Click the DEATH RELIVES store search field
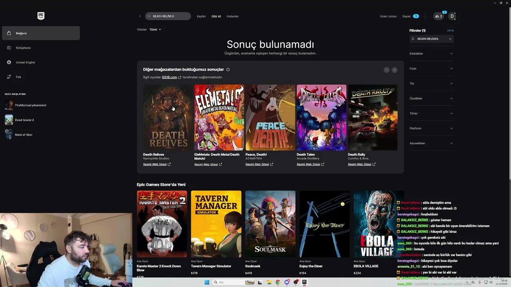The width and height of the screenshot is (511, 287). pos(168,16)
